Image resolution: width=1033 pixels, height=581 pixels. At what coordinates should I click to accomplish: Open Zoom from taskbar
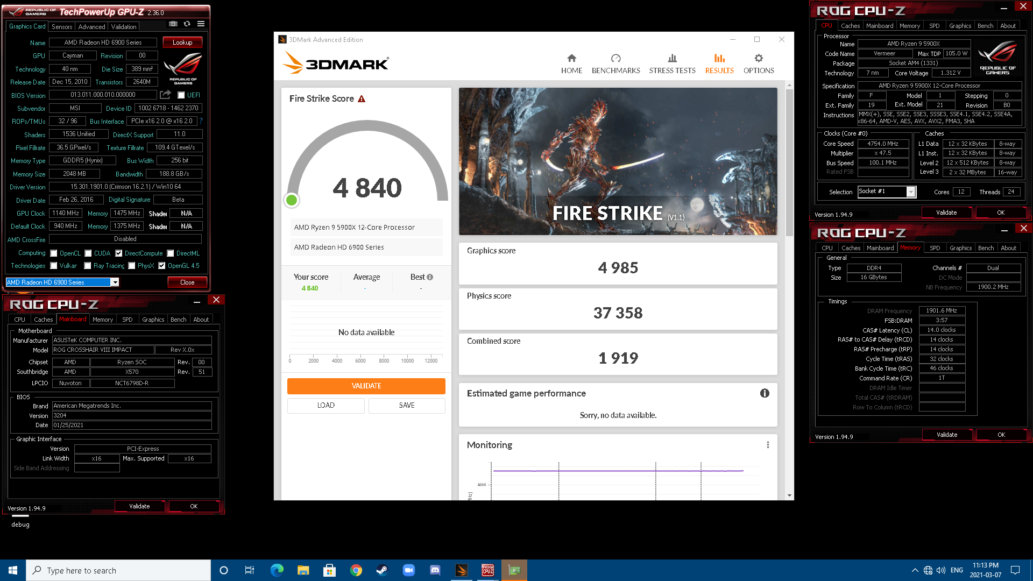(408, 570)
